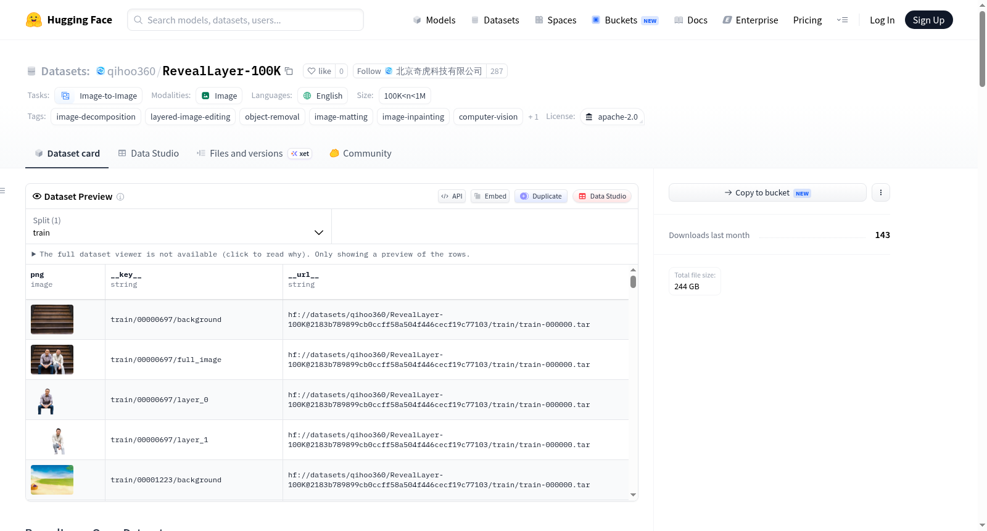Click the Total file size 244 GB box
The height and width of the screenshot is (531, 987).
[x=695, y=281]
